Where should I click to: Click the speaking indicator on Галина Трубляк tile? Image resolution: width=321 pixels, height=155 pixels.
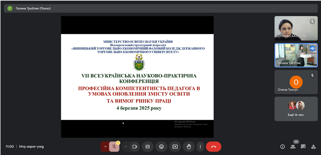point(312,49)
